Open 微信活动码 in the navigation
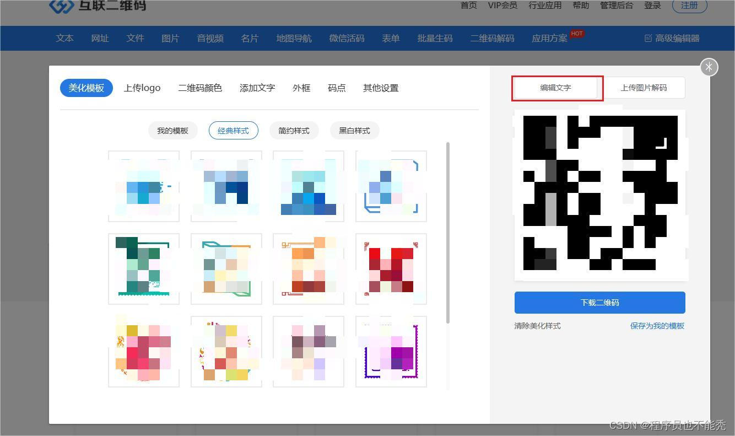The image size is (735, 436). point(347,38)
